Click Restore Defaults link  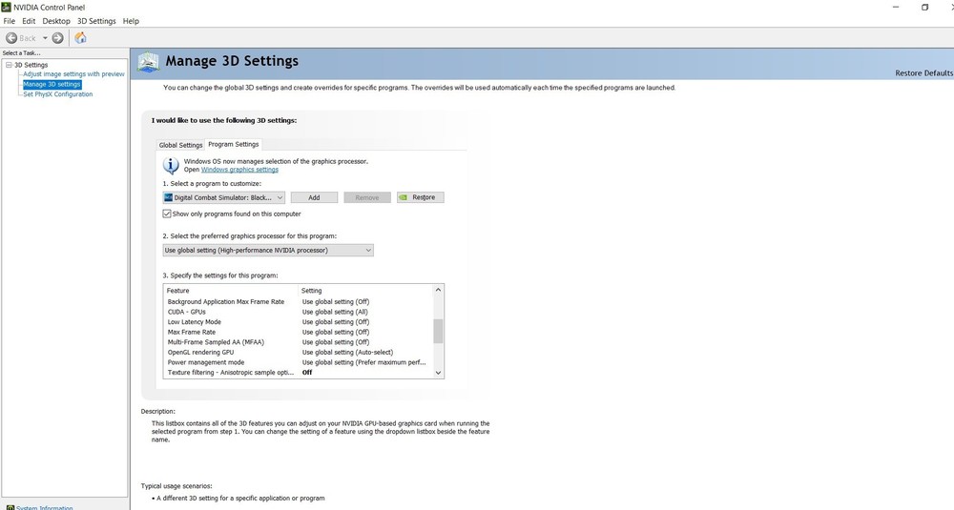[x=923, y=73]
